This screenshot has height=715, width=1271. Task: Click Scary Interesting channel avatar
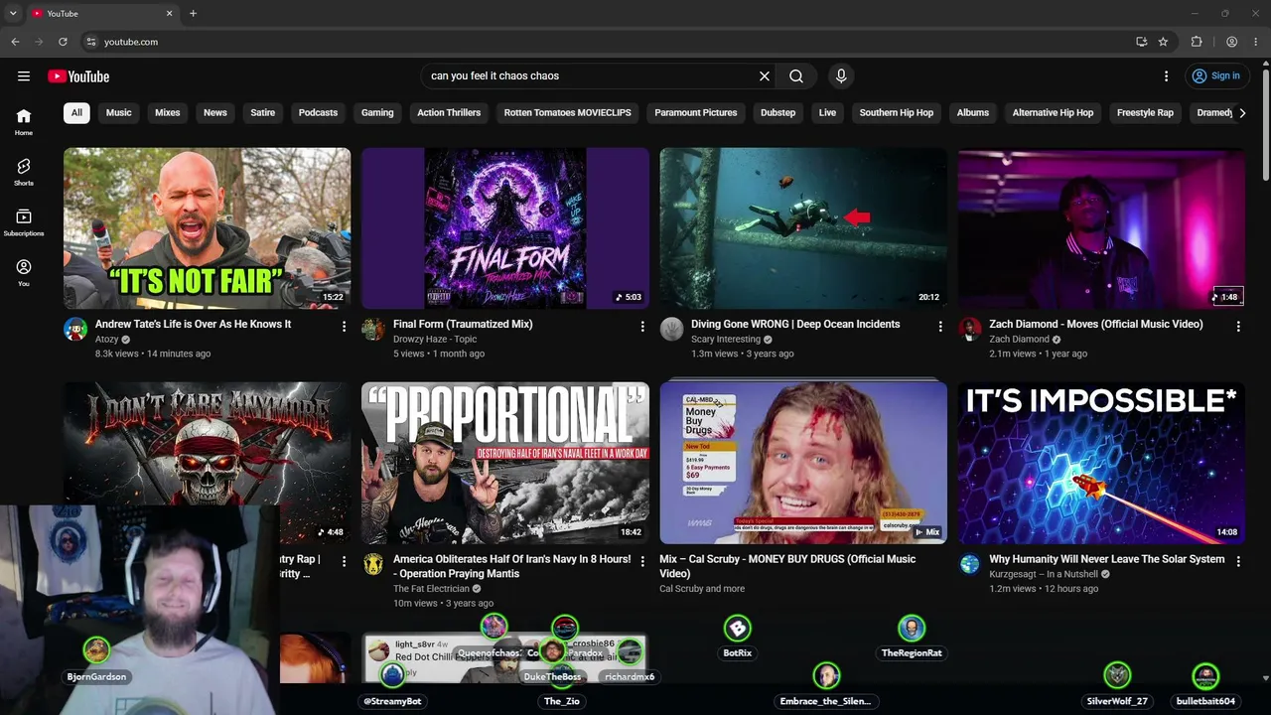672,330
